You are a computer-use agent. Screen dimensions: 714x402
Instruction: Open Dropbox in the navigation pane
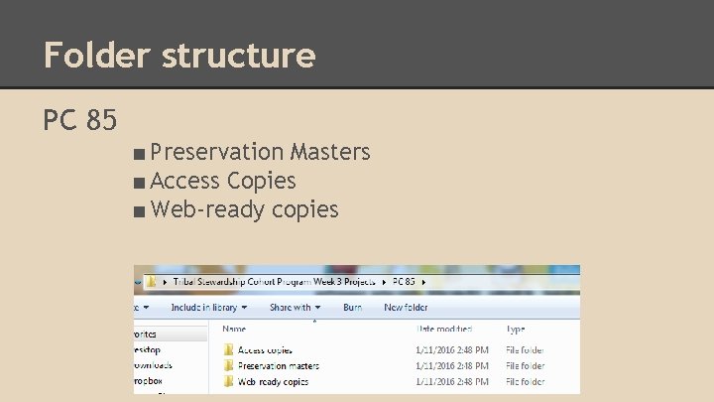148,380
